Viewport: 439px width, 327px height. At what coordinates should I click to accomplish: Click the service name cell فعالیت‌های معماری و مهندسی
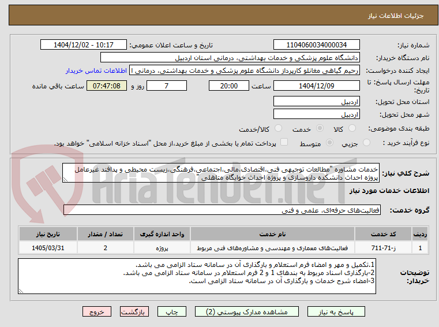(272, 248)
